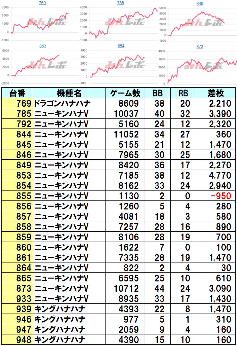Select machine number 792 cell
237x346 pixels.
click(17, 124)
